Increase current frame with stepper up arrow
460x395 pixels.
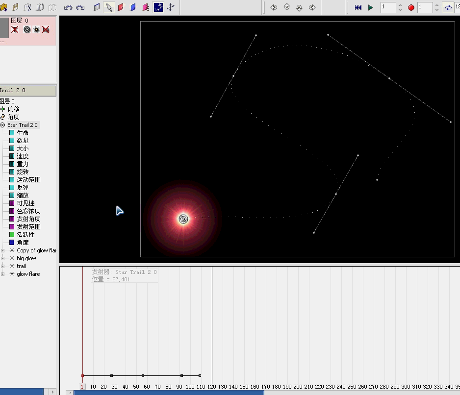pos(400,5)
